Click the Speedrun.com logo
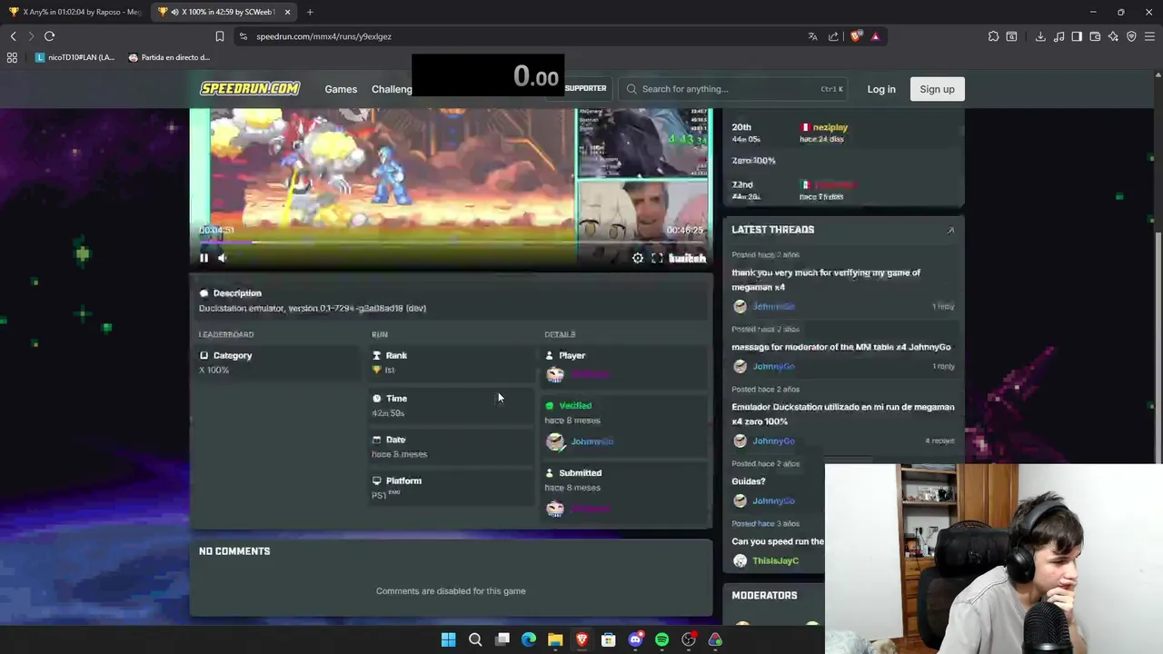This screenshot has height=654, width=1163. click(250, 88)
